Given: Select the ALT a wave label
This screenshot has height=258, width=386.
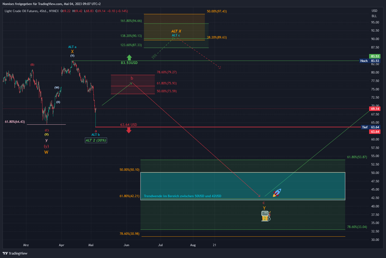Looking at the screenshot, I should 72,47.
